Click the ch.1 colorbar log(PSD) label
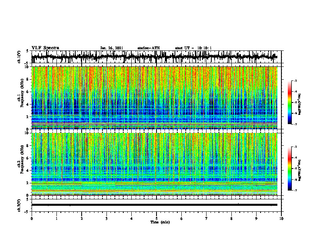This screenshot has height=245, width=317. tap(300, 104)
